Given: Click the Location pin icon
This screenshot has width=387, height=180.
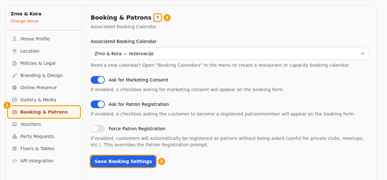Looking at the screenshot, I should coord(15,51).
